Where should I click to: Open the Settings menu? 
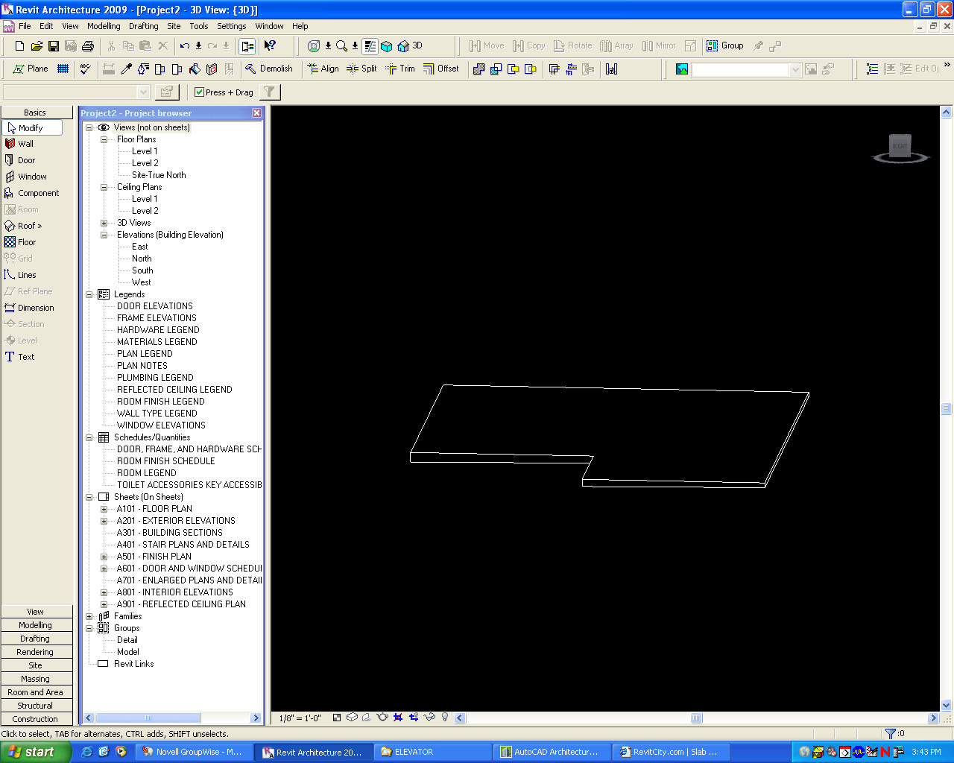point(231,26)
